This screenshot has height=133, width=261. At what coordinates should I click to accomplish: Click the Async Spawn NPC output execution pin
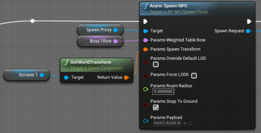coord(249,21)
